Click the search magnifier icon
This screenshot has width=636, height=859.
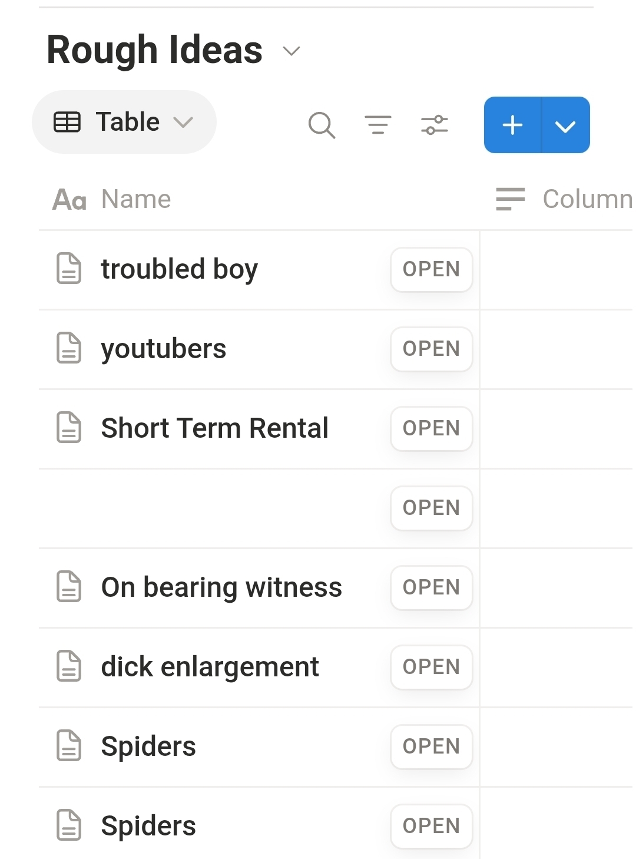click(322, 125)
